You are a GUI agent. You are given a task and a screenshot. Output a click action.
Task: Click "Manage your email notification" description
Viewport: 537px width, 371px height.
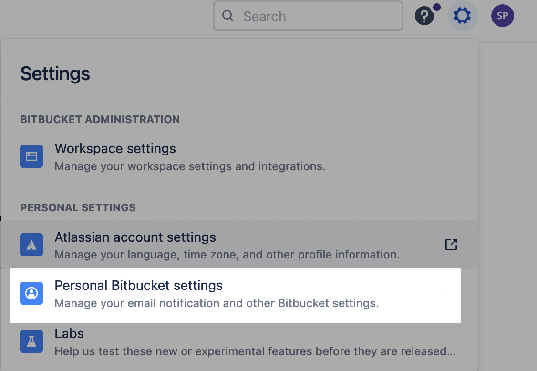click(x=217, y=303)
